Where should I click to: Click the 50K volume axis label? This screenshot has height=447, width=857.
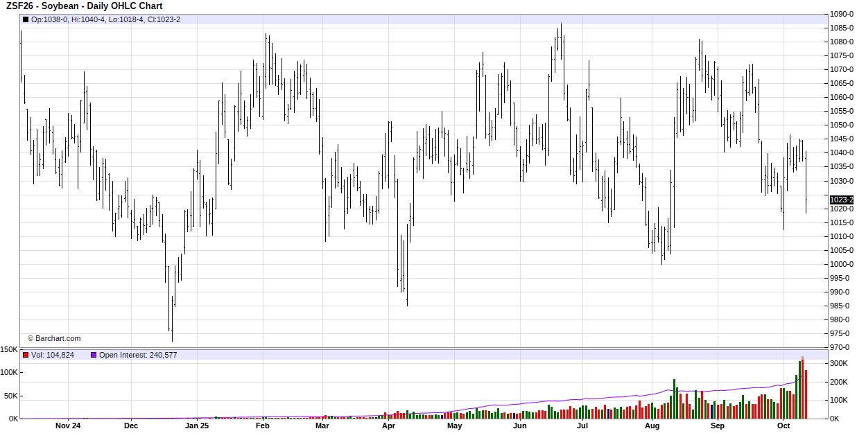tap(10, 396)
